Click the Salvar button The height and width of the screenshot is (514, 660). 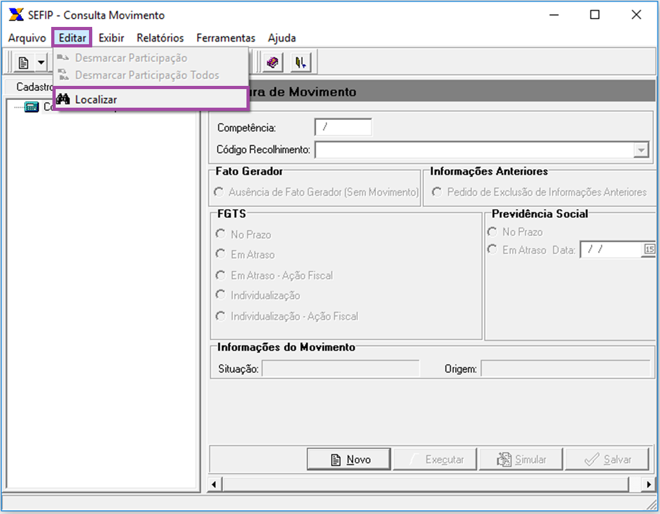[x=606, y=459]
